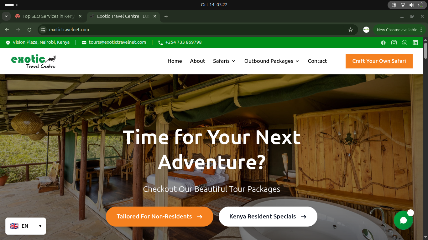This screenshot has width=428, height=240.
Task: Expand the Safaris dropdown menu
Action: [x=224, y=61]
